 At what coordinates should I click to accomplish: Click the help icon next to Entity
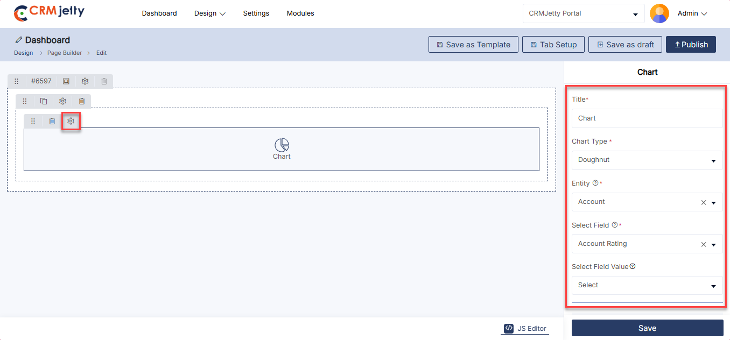point(595,183)
